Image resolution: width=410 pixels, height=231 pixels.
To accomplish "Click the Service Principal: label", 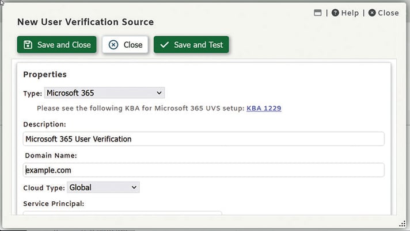I will [x=54, y=204].
